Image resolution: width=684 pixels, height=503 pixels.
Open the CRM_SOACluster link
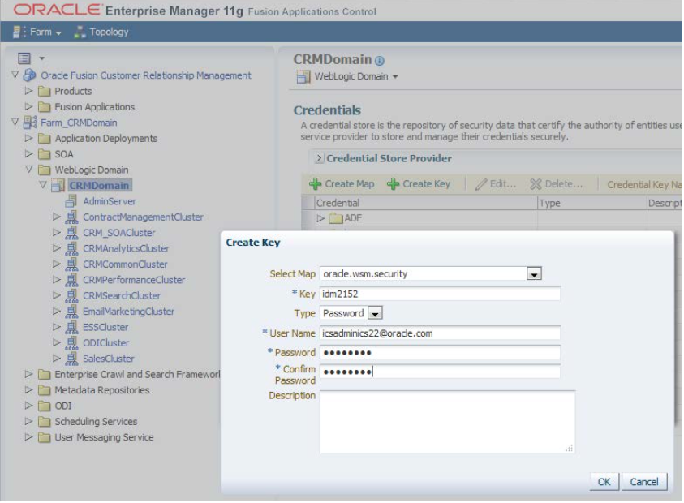(x=119, y=233)
